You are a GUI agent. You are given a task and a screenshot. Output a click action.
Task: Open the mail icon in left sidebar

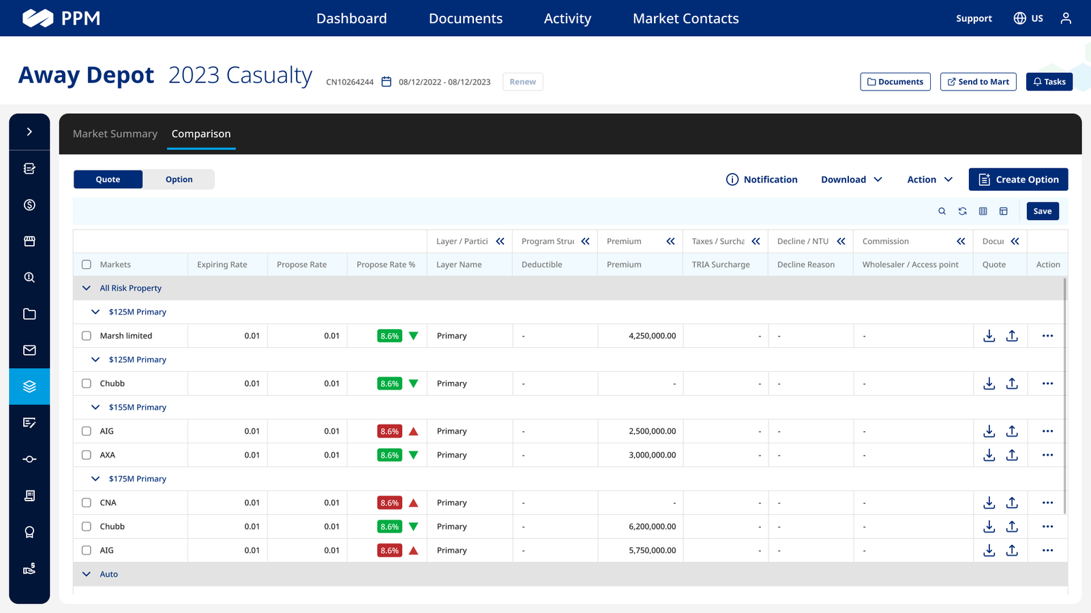click(29, 350)
